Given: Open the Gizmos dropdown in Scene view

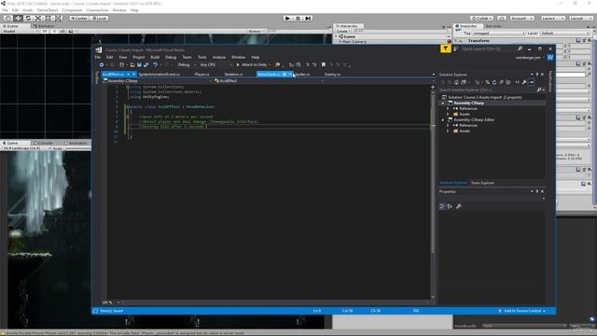Looking at the screenshot, I should [256, 31].
